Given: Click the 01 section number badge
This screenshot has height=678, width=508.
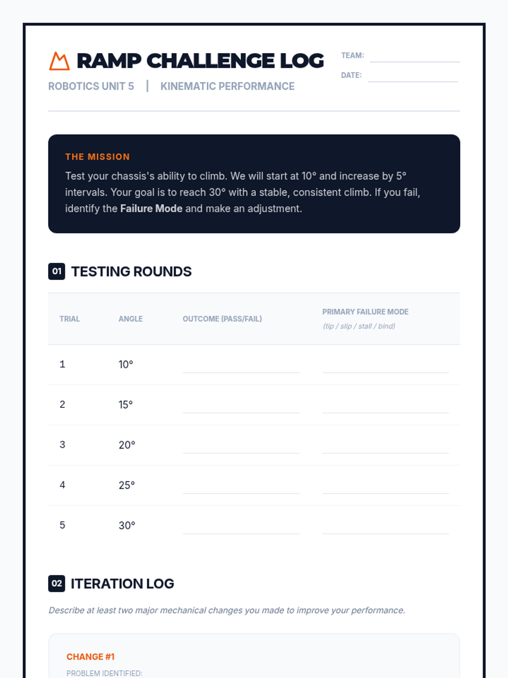Looking at the screenshot, I should tap(57, 271).
